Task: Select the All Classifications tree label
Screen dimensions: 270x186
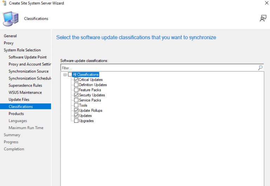Action: 85,75
